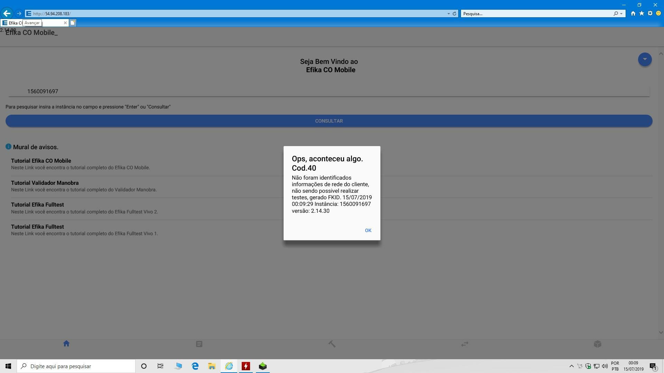Select swap arrows icon in bottom navigation
664x373 pixels.
pos(464,344)
